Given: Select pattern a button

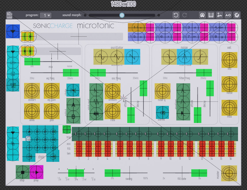Looking at the screenshot, I should click(29, 131).
